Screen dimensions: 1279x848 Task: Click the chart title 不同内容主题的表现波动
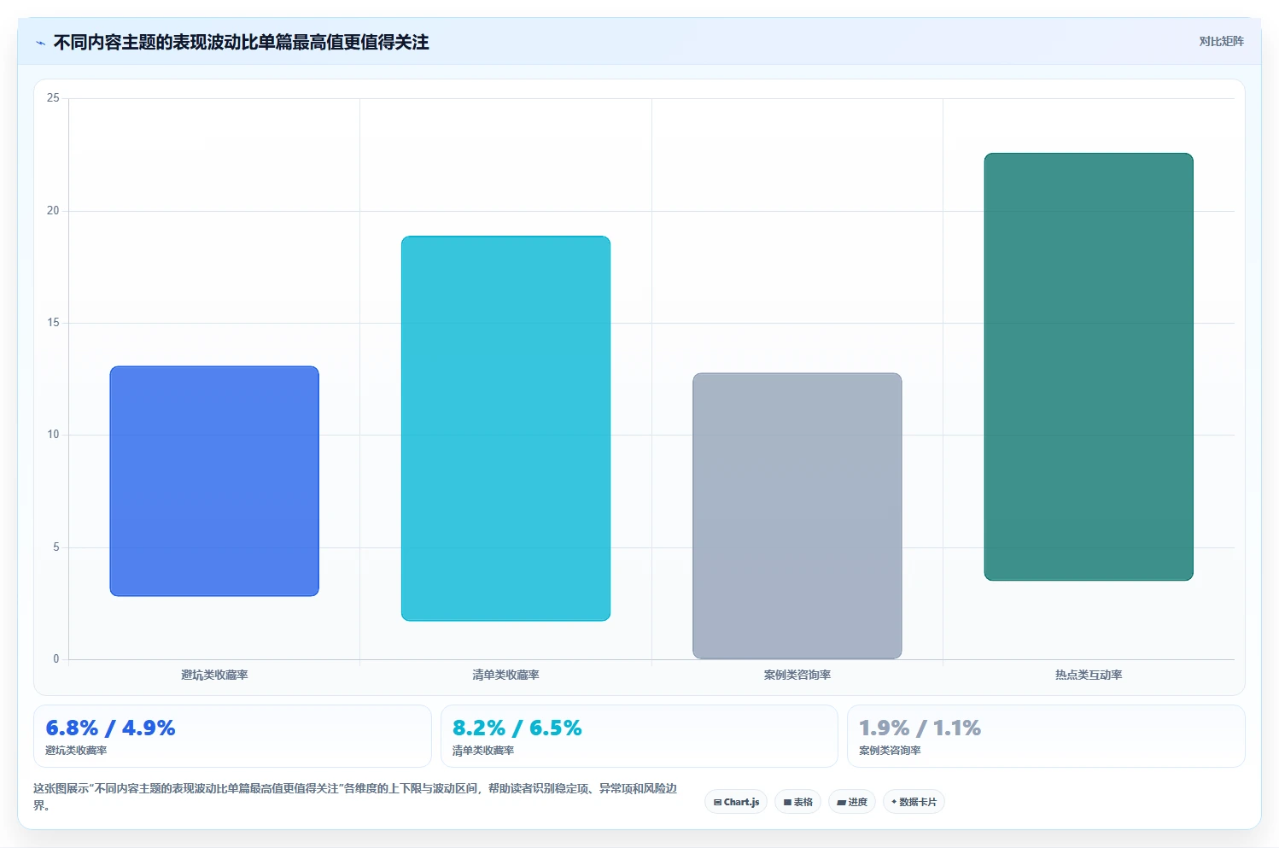[241, 42]
